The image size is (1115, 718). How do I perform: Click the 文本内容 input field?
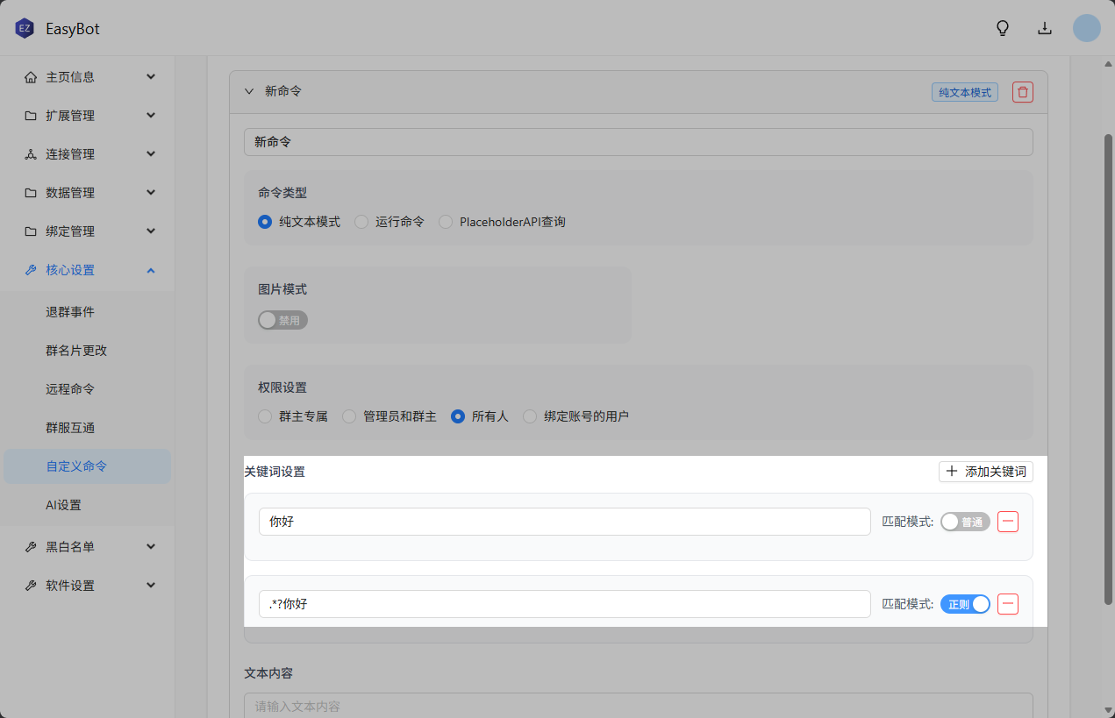(x=638, y=706)
